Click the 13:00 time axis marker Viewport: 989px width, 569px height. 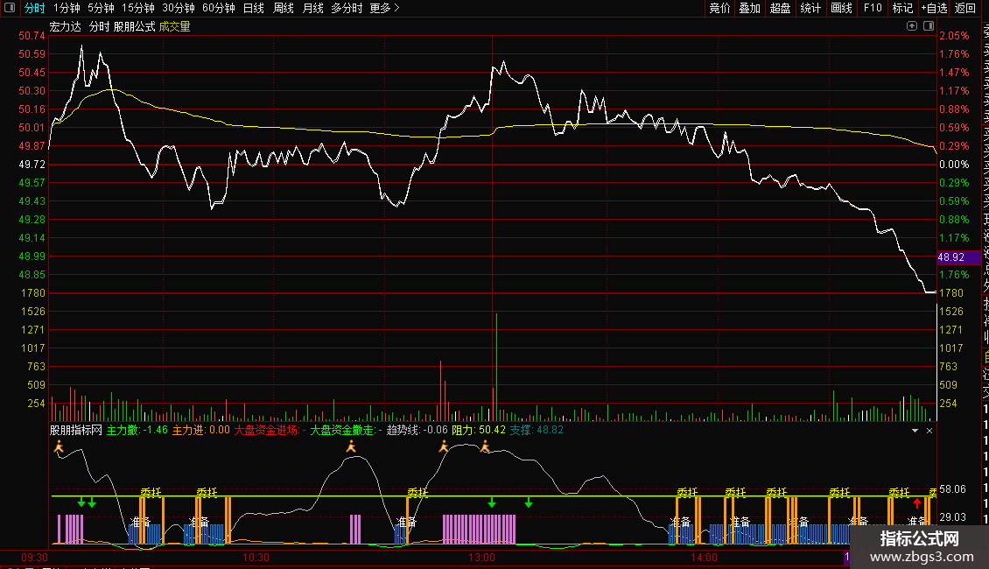point(481,557)
